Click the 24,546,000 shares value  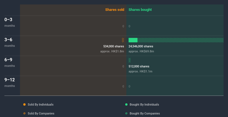click(x=141, y=46)
